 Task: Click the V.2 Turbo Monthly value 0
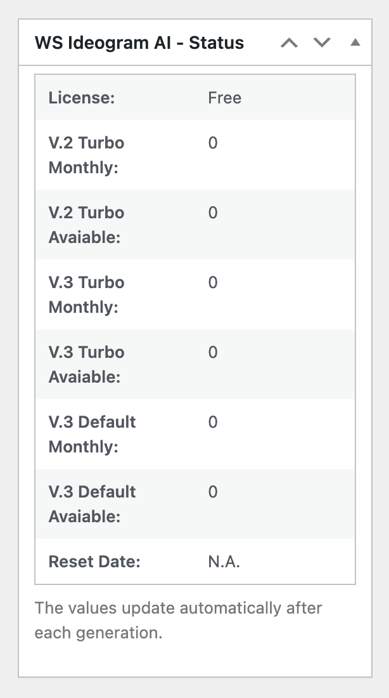click(x=213, y=143)
